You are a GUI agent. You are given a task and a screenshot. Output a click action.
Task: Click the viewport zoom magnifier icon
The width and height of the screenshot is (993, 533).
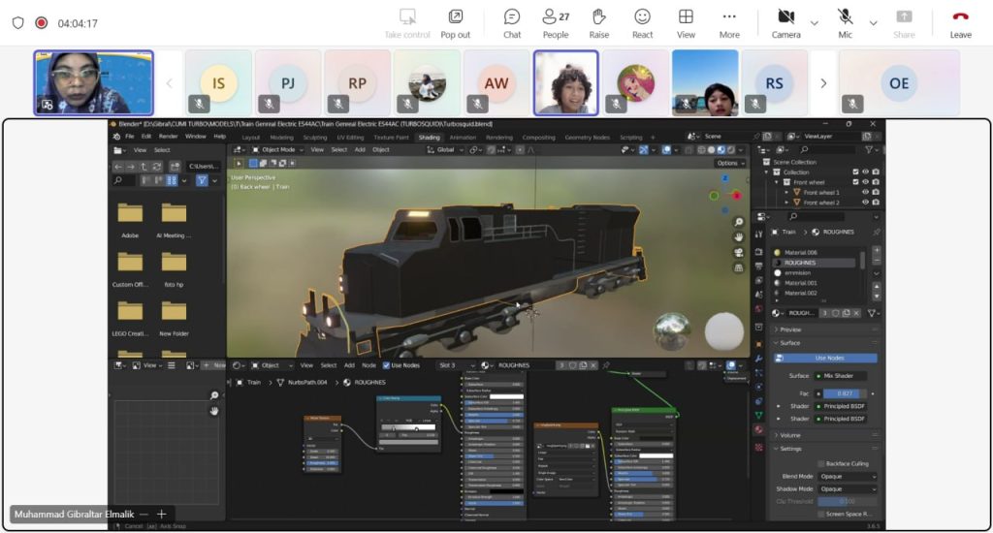[x=738, y=222]
